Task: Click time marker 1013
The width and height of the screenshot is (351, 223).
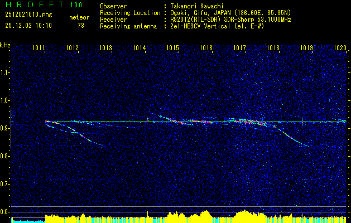Action: (x=105, y=47)
